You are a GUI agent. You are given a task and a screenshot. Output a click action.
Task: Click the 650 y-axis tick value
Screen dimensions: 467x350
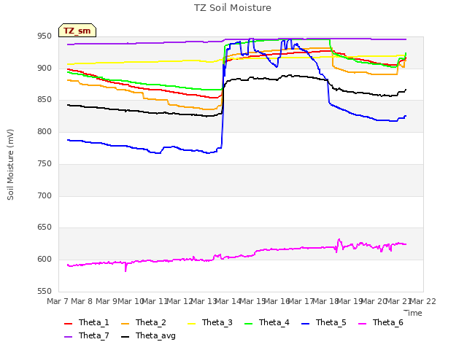45,227
